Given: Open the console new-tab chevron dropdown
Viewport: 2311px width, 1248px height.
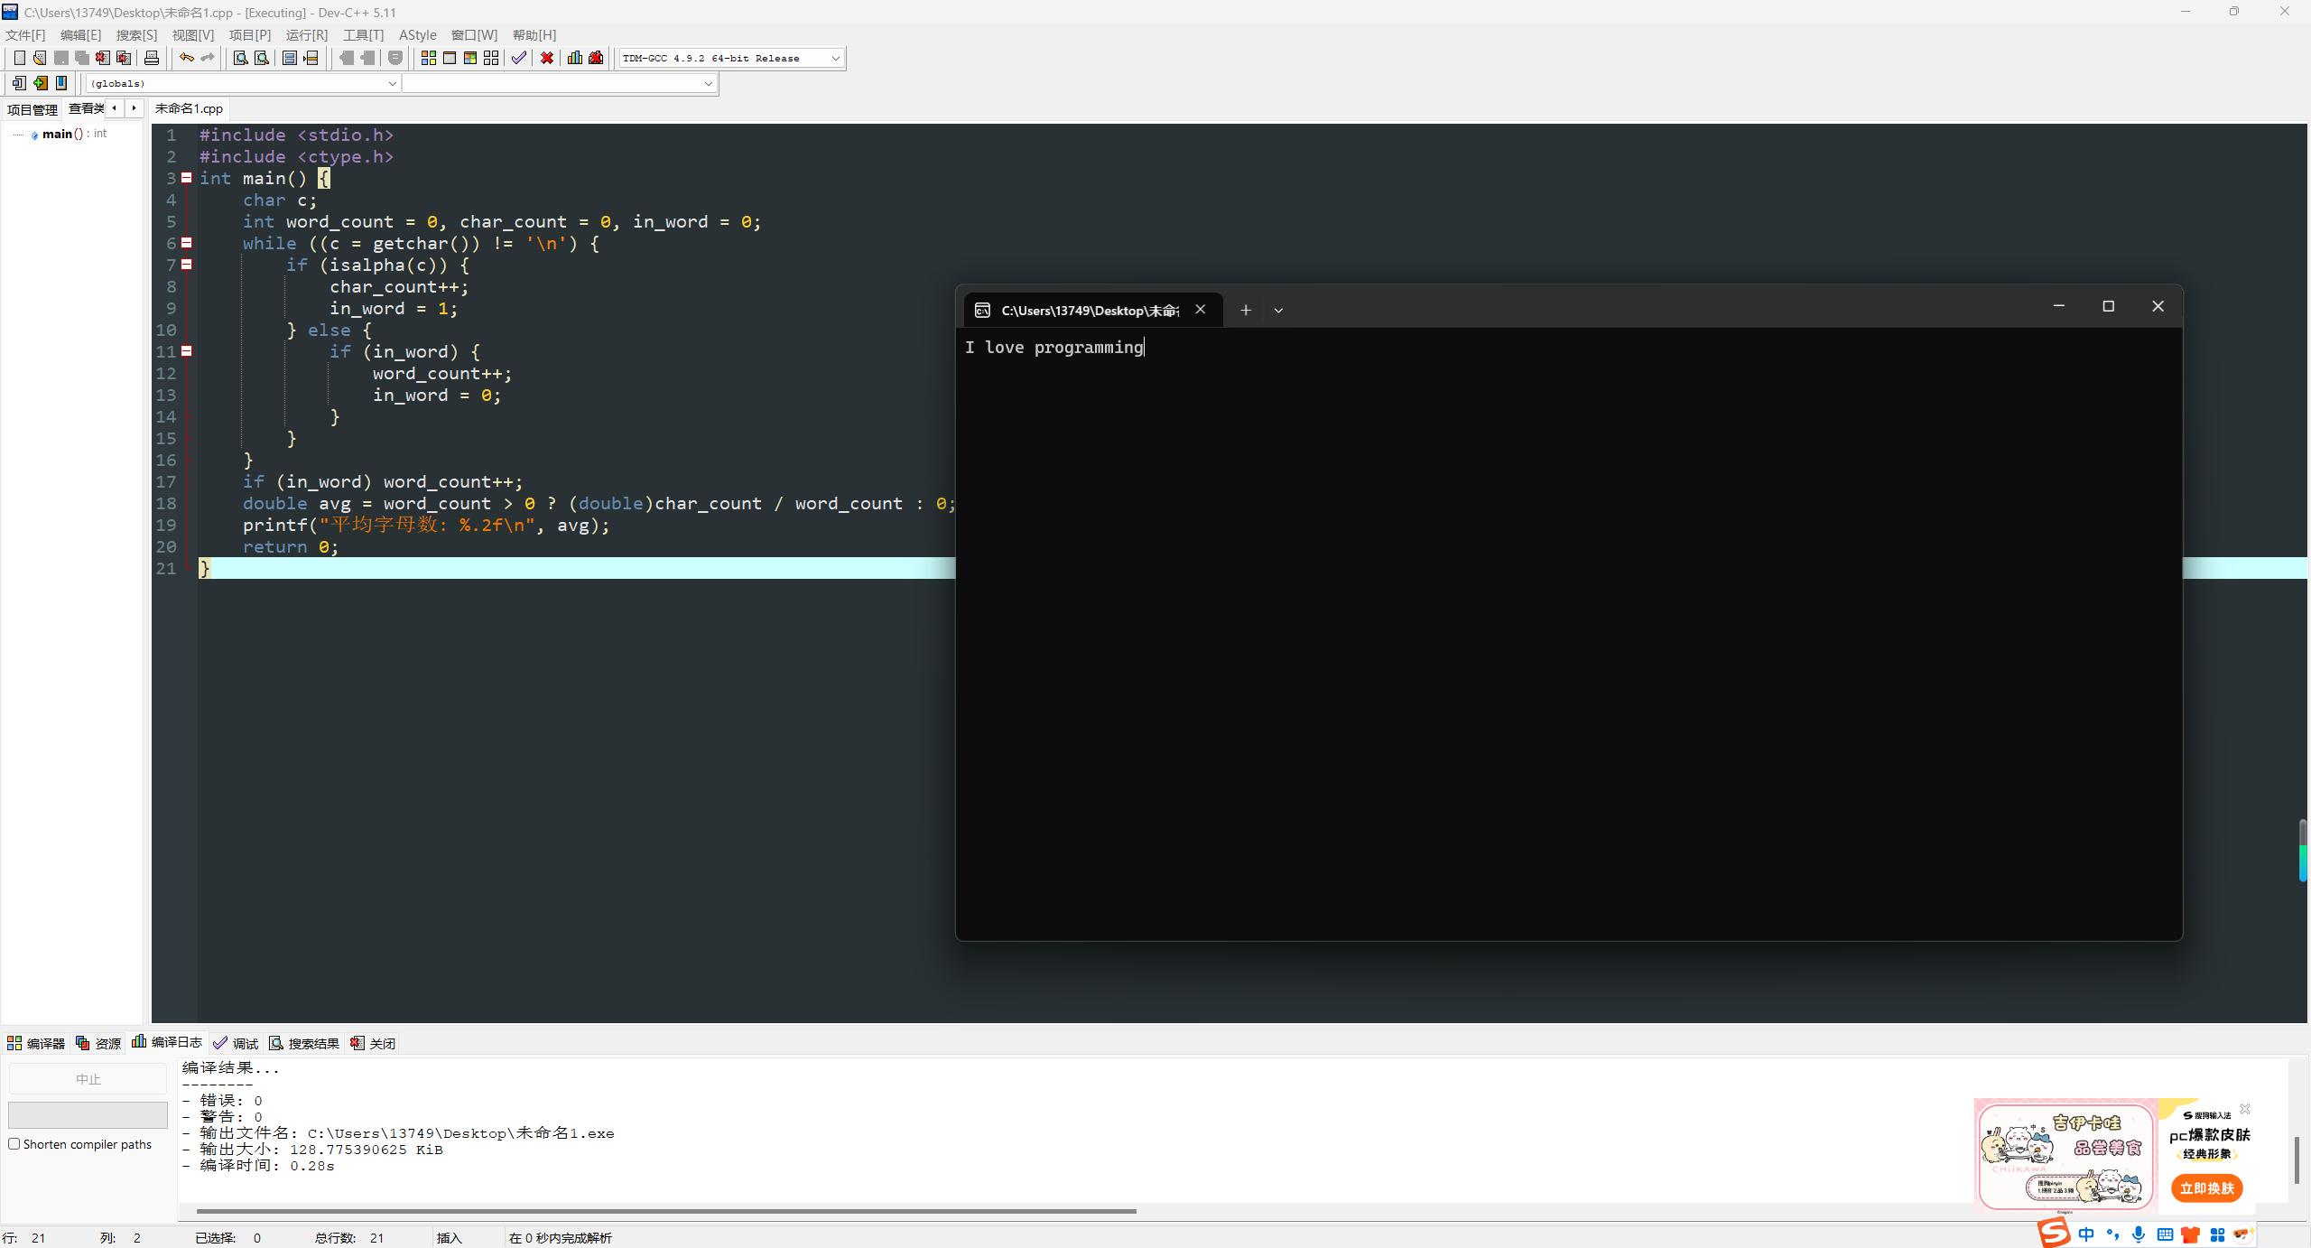Looking at the screenshot, I should [1278, 310].
